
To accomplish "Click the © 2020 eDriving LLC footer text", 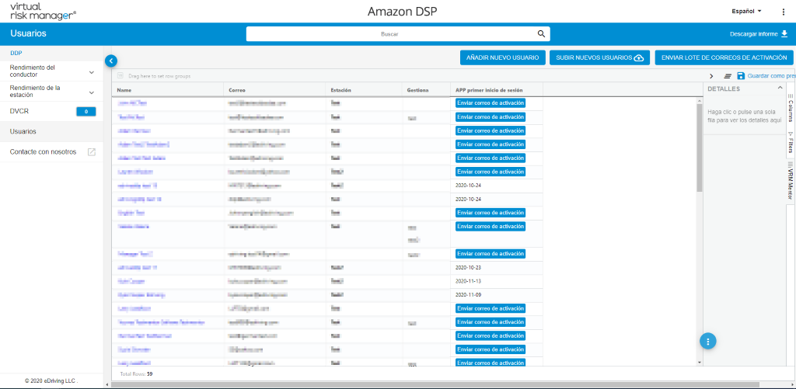I will 51,380.
